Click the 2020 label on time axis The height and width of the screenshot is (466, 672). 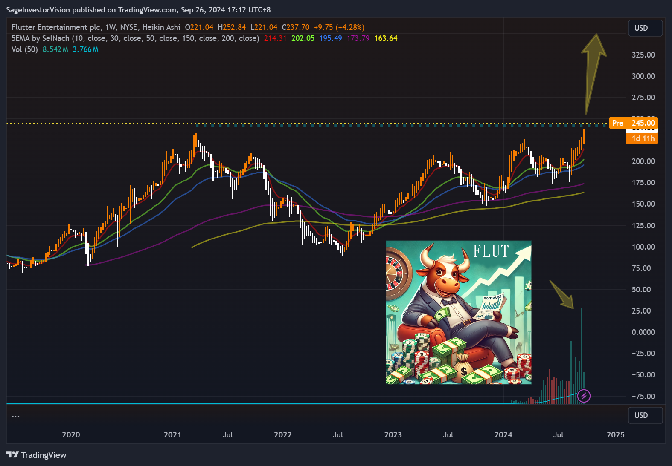click(x=71, y=435)
